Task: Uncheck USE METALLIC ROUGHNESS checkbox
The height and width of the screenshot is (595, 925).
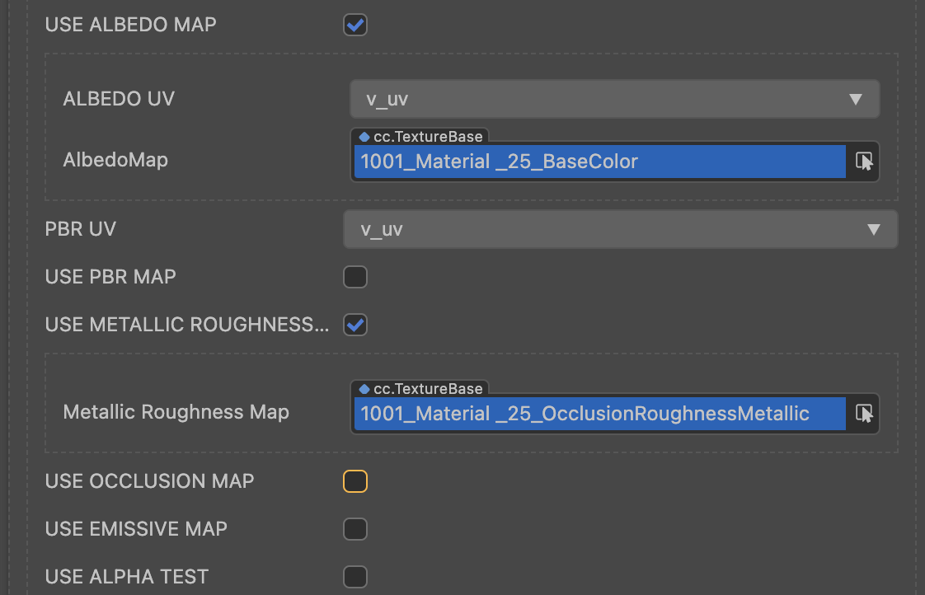Action: click(x=355, y=325)
